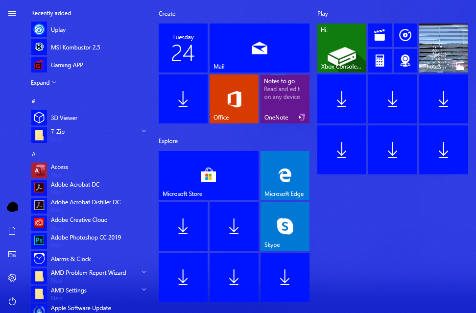Expand the Recently added list
Image resolution: width=476 pixels, height=313 pixels.
coord(44,83)
